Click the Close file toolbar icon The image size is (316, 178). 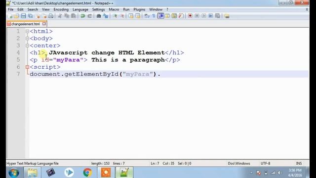[38, 16]
